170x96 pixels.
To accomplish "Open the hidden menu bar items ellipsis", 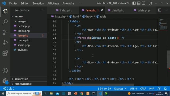I will click(80, 3).
